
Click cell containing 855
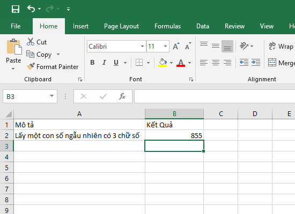click(x=174, y=135)
